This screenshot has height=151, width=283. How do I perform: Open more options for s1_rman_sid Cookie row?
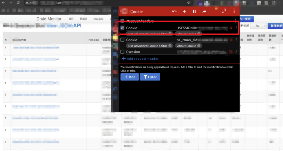(237, 40)
